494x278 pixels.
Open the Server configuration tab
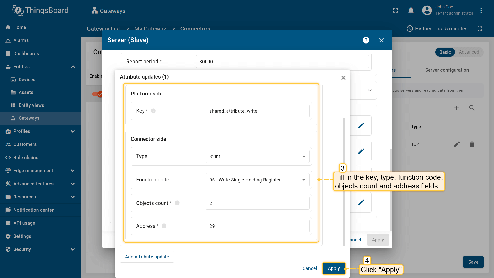pyautogui.click(x=447, y=70)
